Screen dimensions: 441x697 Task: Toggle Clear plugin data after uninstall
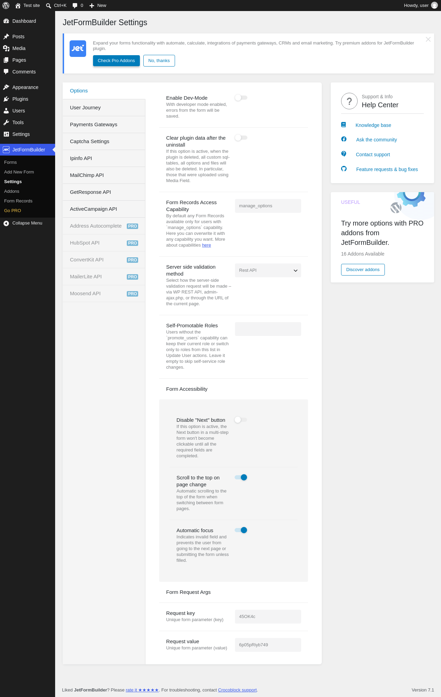(241, 138)
